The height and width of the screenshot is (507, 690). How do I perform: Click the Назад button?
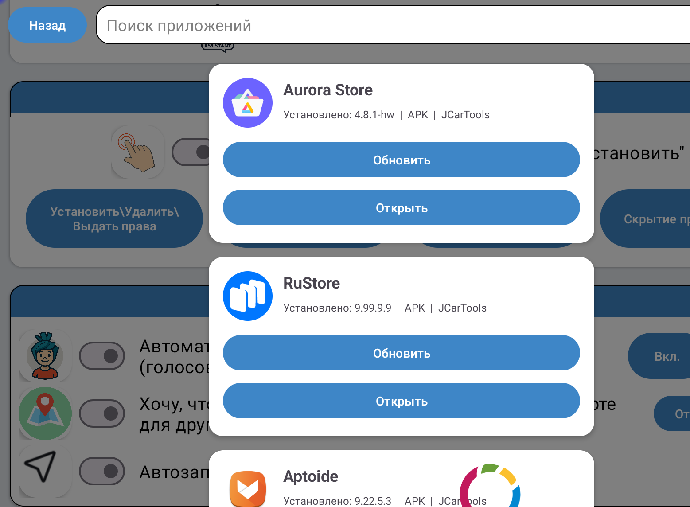[x=47, y=25]
